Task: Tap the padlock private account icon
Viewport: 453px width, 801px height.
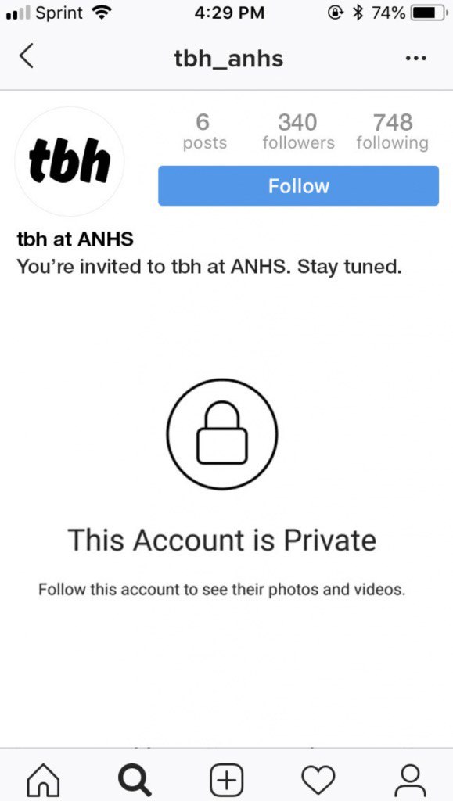Action: point(222,433)
